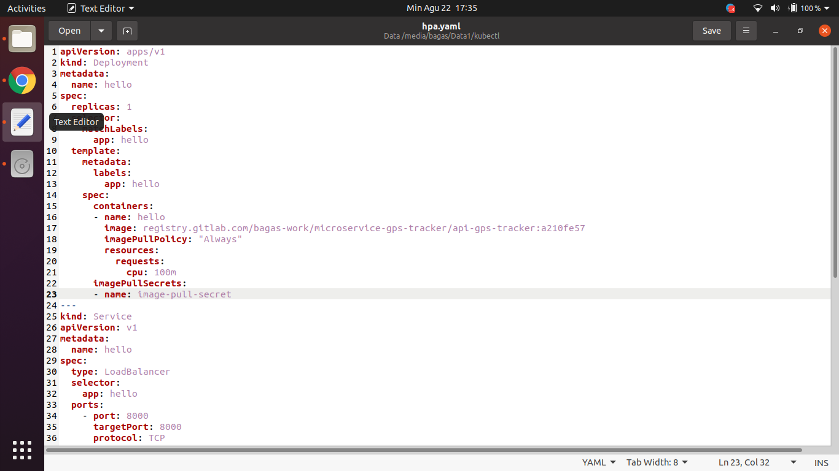Open the hamburger menu next to Save
This screenshot has height=471, width=839.
click(746, 31)
